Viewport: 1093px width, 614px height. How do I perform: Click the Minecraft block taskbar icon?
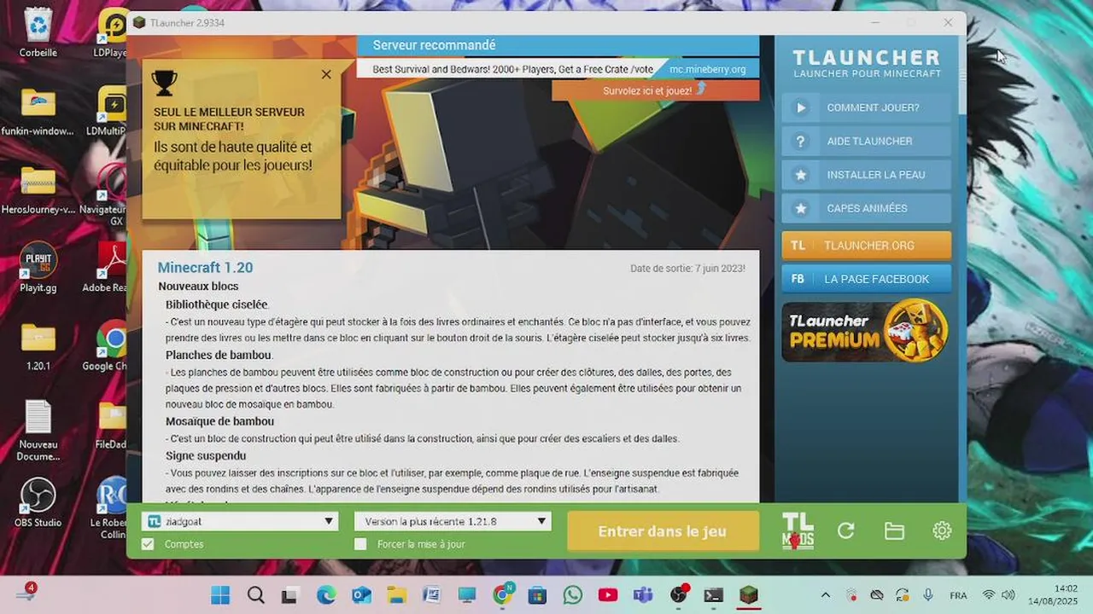(749, 595)
